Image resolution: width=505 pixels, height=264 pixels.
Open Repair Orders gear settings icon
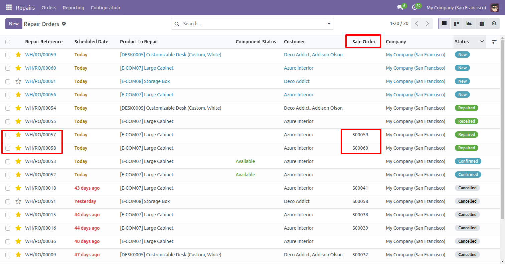[64, 24]
